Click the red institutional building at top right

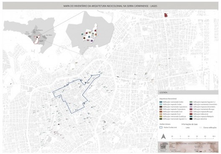coord(166,15)
